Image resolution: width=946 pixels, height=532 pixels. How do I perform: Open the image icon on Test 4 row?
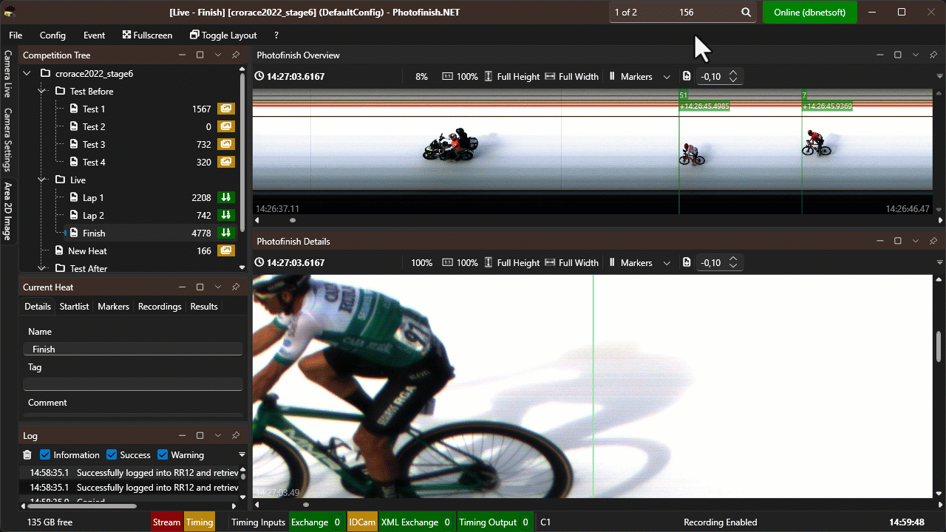[x=225, y=162]
